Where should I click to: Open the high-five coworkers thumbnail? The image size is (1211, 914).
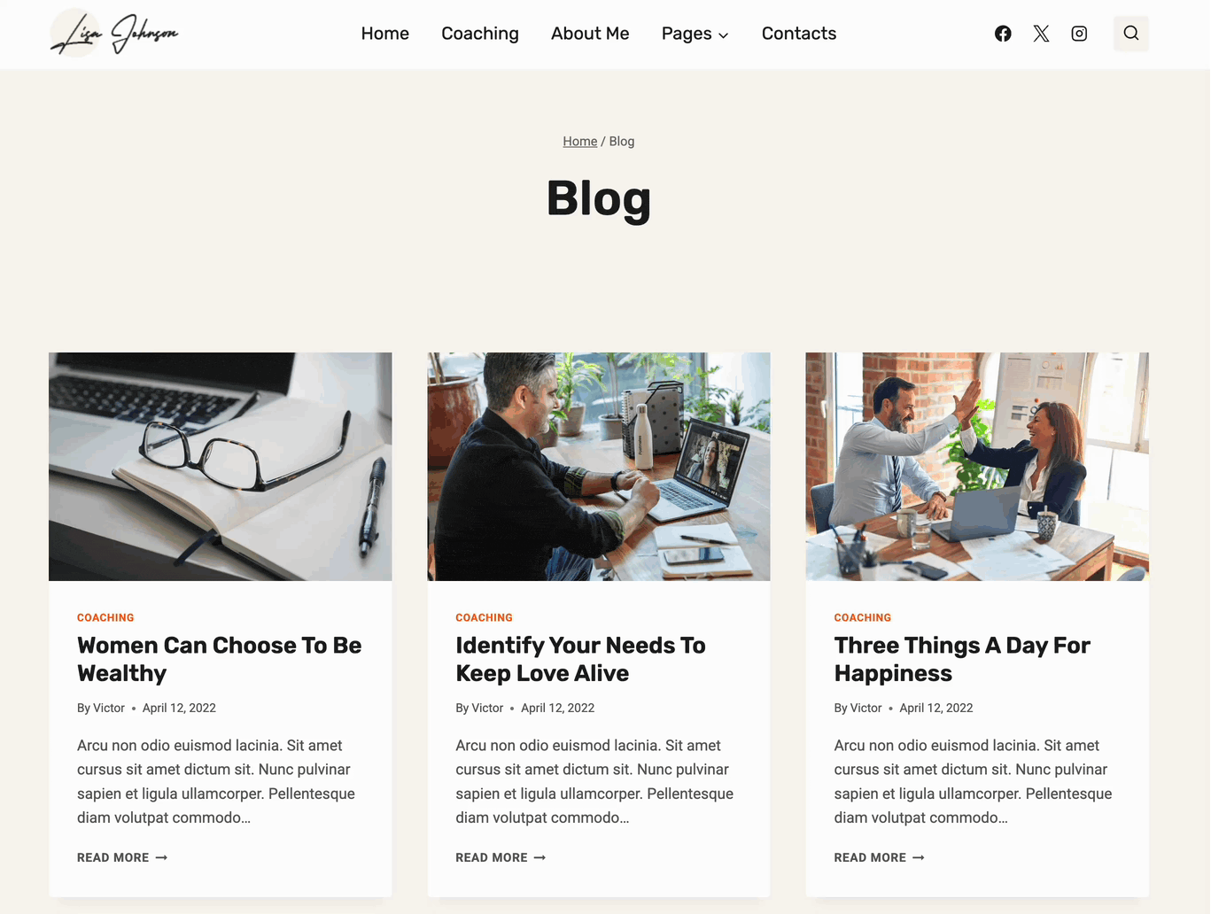click(x=977, y=467)
